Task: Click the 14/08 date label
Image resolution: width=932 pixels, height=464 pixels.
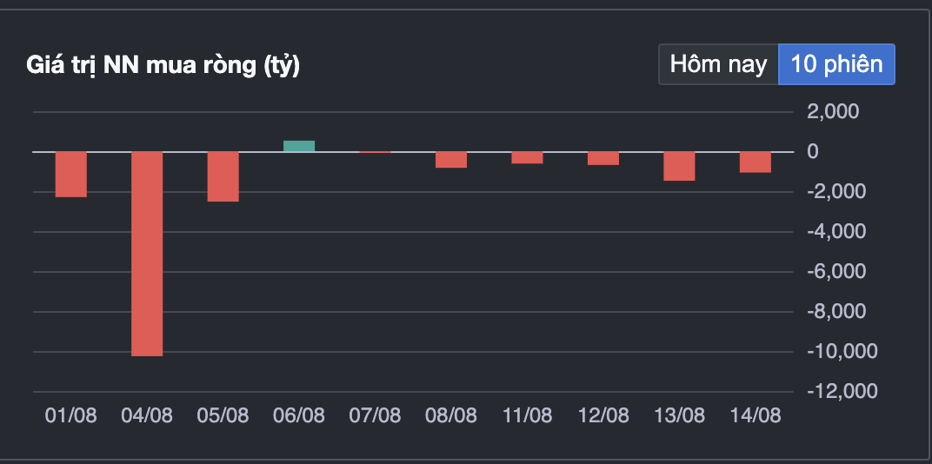Action: pos(756,415)
